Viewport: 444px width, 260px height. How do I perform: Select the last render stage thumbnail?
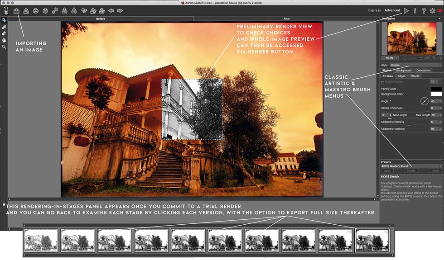coord(372,240)
